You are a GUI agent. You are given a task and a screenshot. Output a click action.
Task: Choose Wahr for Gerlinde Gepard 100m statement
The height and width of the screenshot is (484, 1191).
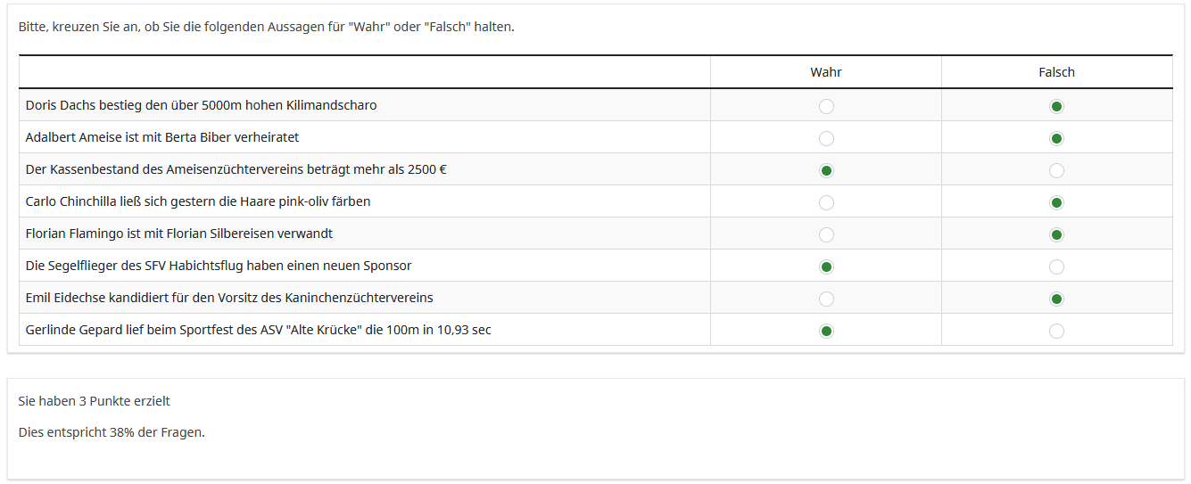click(x=826, y=332)
